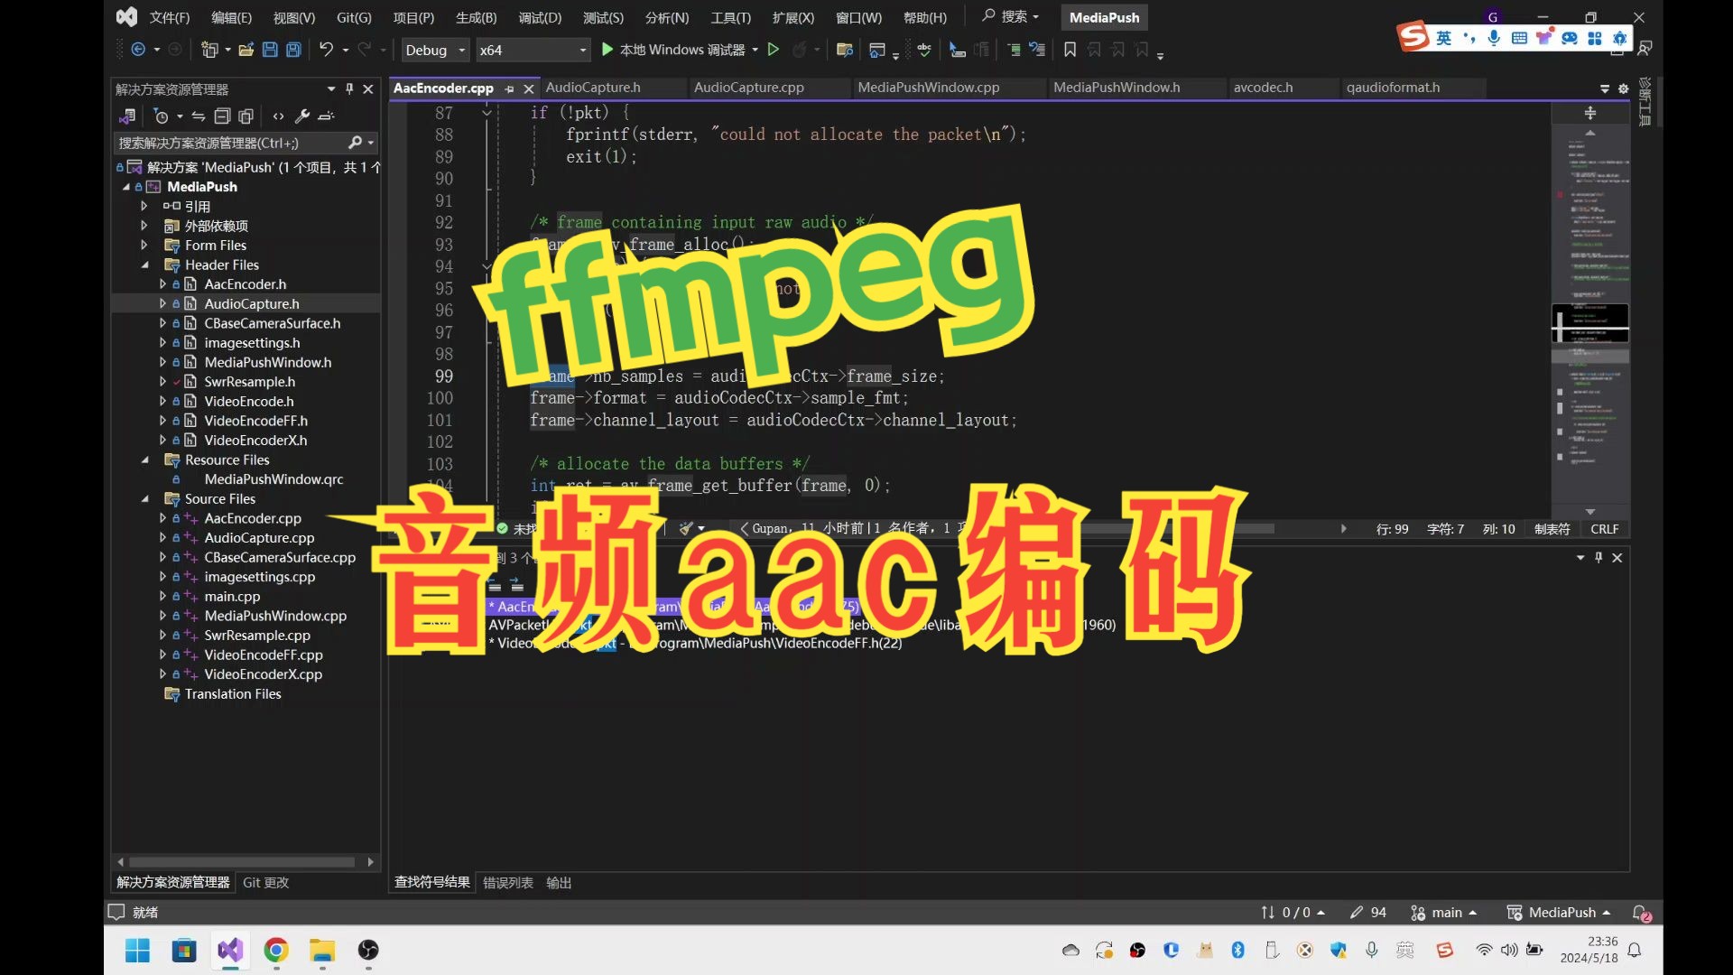Click the Properties wrench in Solution Explorer
Image resolution: width=1733 pixels, height=975 pixels.
tap(302, 116)
